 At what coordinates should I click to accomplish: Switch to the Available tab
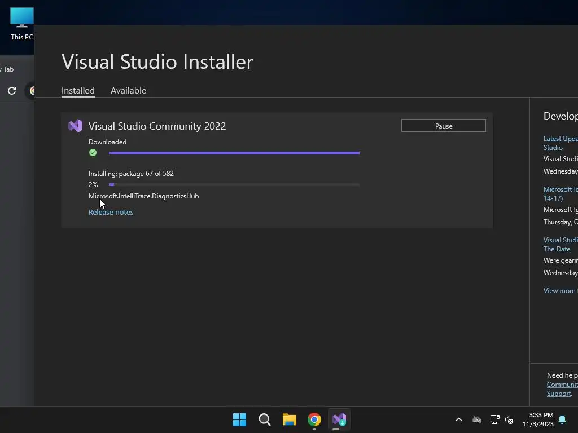(x=128, y=91)
